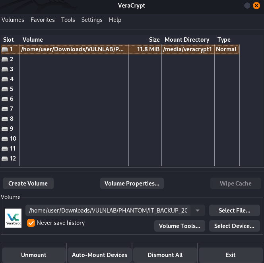264x263 pixels.
Task: Click the drive icon for slot 6
Action: coord(5,99)
